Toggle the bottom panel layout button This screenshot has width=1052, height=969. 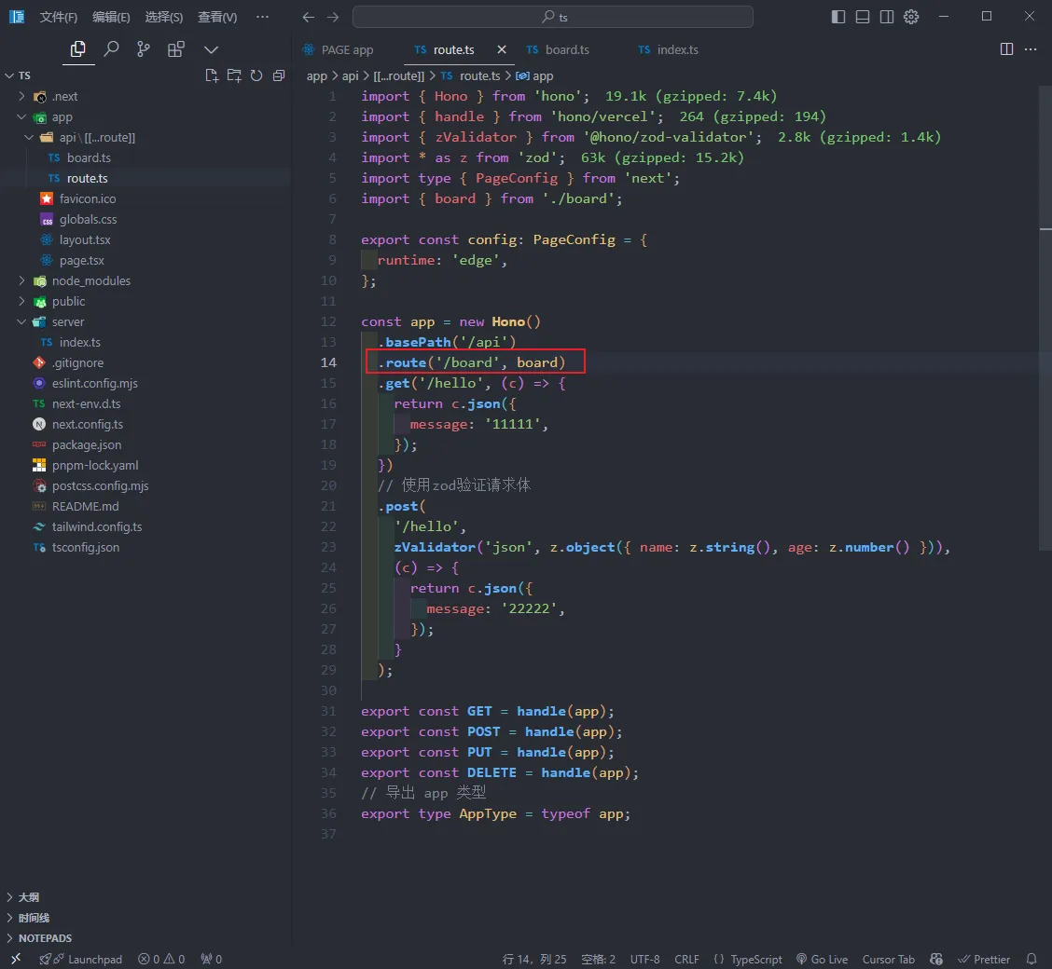(x=863, y=17)
